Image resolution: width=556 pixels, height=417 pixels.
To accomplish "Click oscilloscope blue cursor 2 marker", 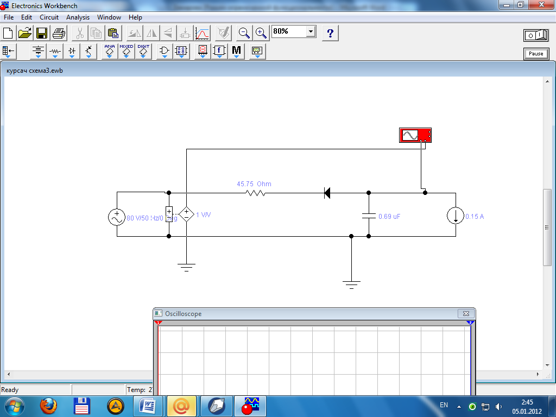I will tap(470, 323).
